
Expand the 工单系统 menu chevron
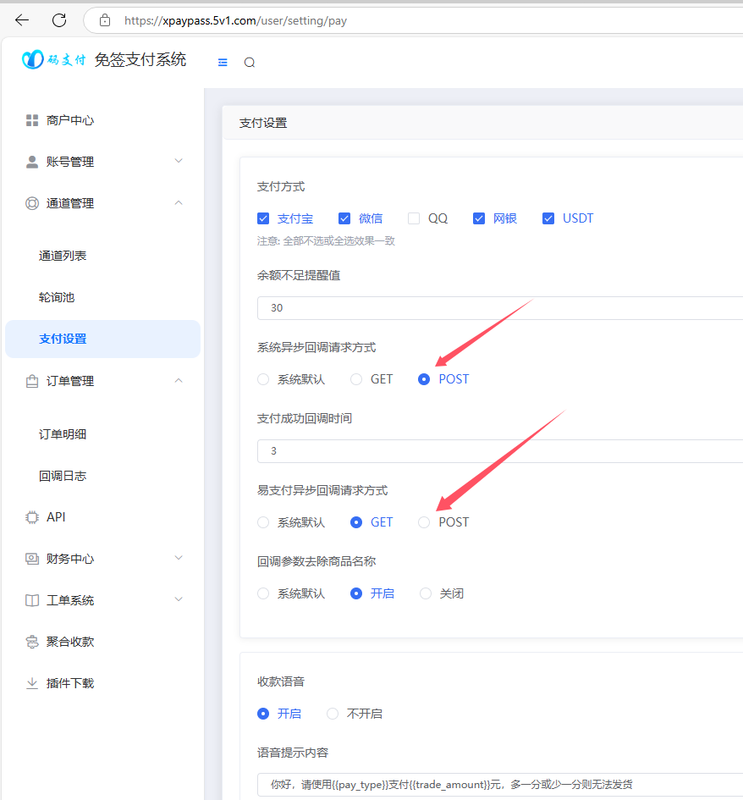click(179, 599)
